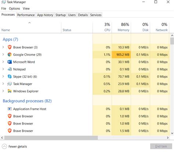This screenshot has height=152, width=174.
Task: Sort by Disk column header
Action: (141, 27)
